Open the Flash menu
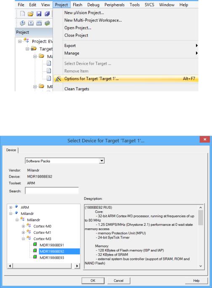This screenshot has width=212, height=288. coord(77,5)
